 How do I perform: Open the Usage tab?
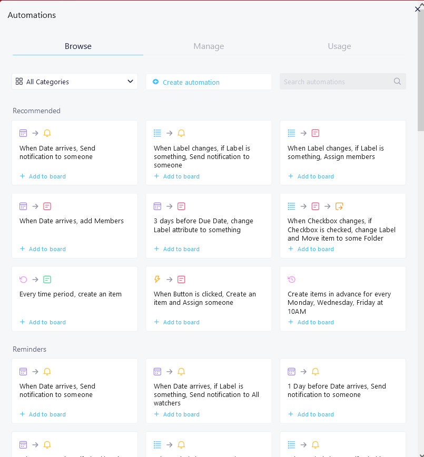[x=339, y=46]
